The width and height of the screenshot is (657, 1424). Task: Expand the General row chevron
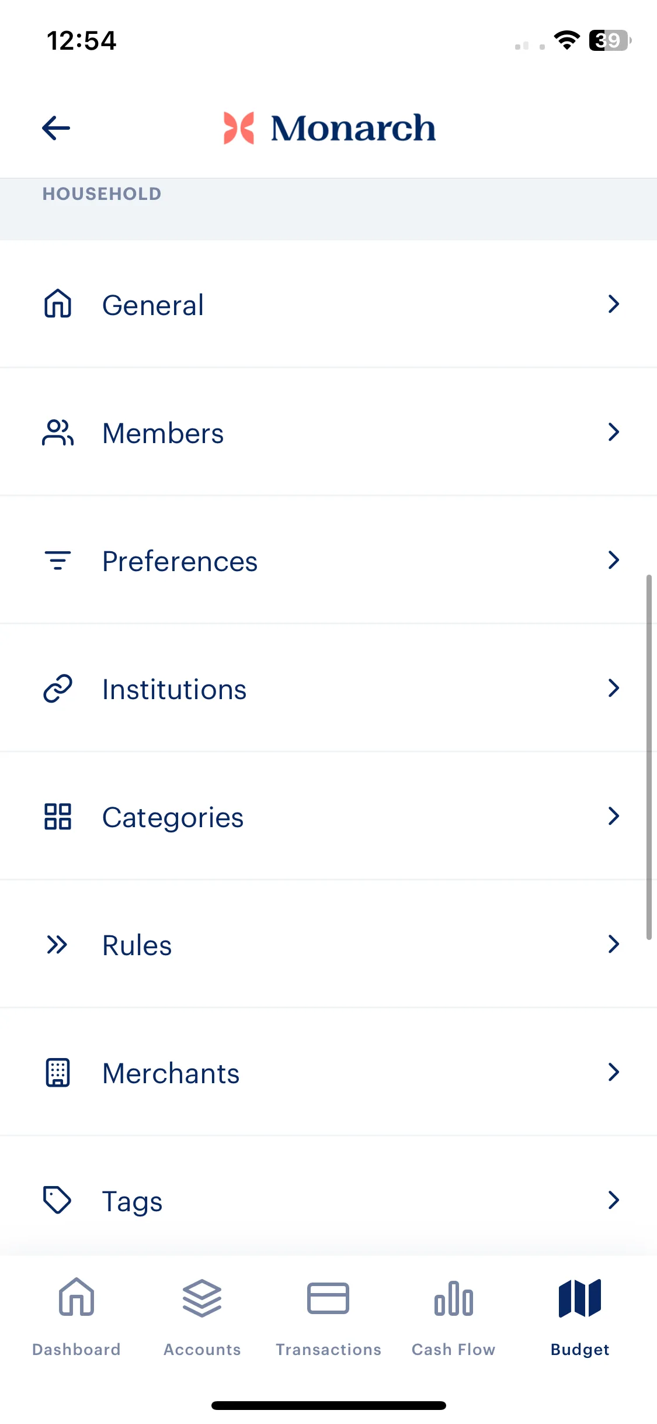pyautogui.click(x=613, y=304)
